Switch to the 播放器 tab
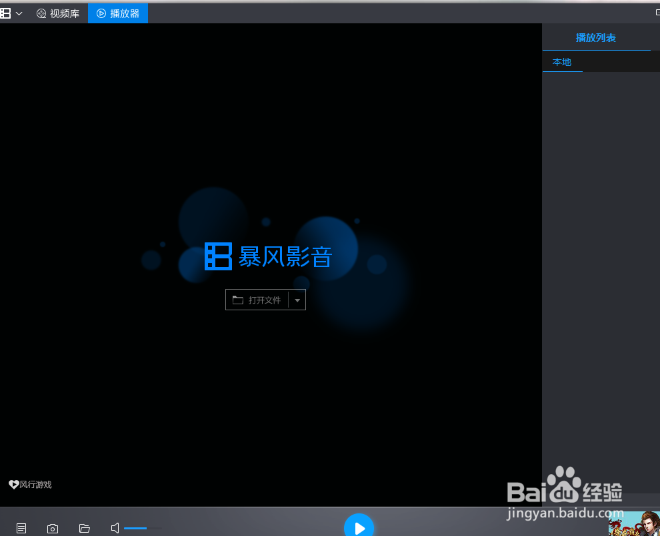The width and height of the screenshot is (660, 536). (118, 13)
